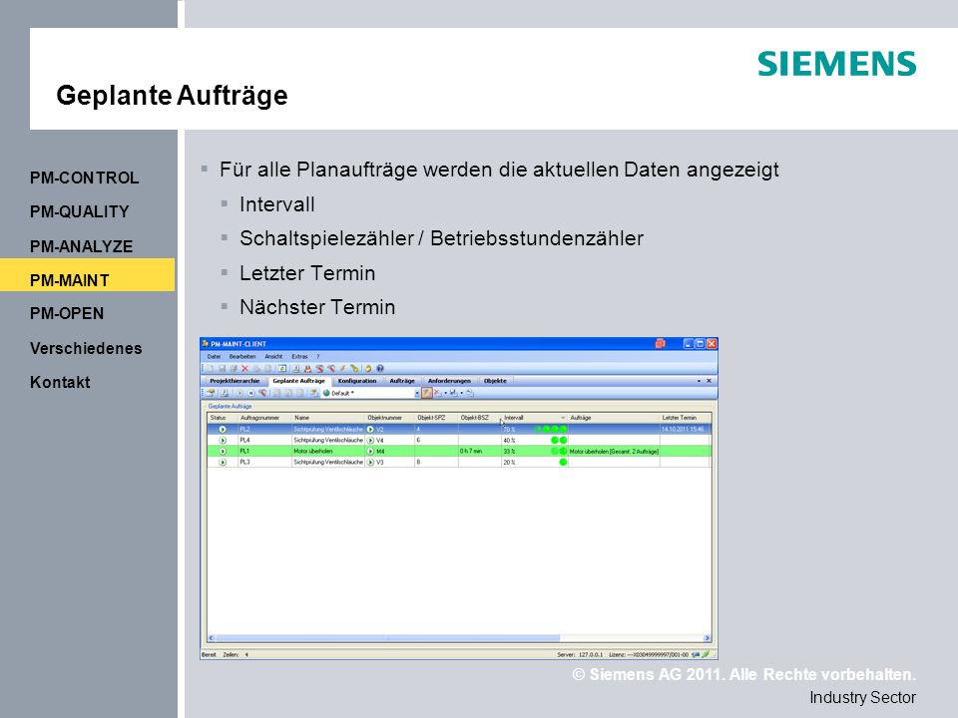Switch to the Anforderungen tab
Image resolution: width=958 pixels, height=718 pixels.
click(x=449, y=381)
